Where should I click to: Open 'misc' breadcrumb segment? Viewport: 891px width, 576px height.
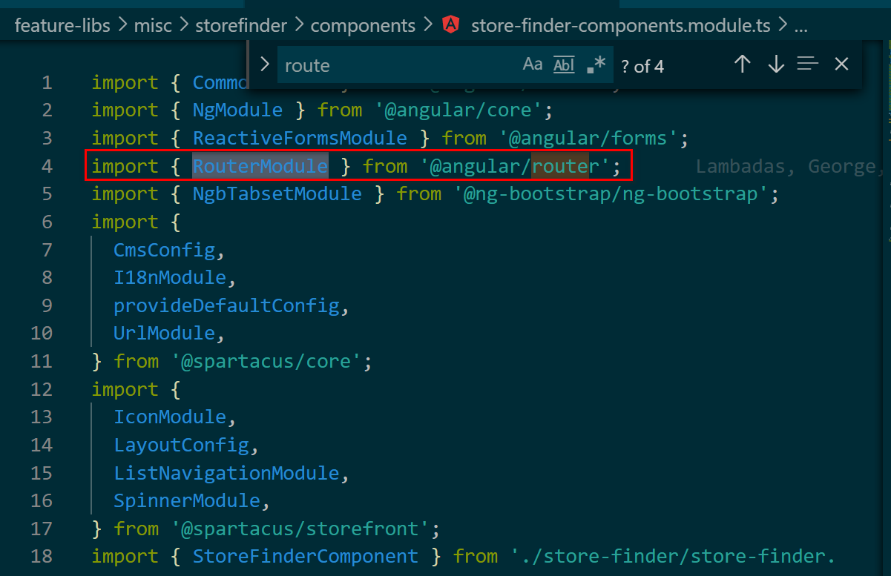[x=153, y=26]
